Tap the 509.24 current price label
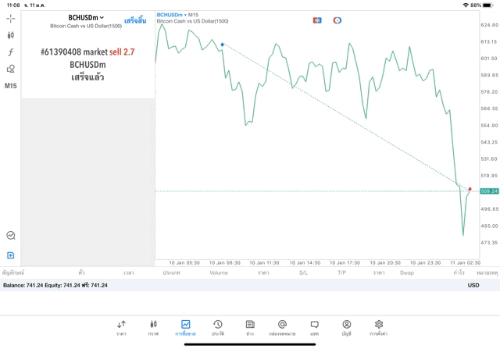This screenshot has height=349, width=500. pos(489,191)
